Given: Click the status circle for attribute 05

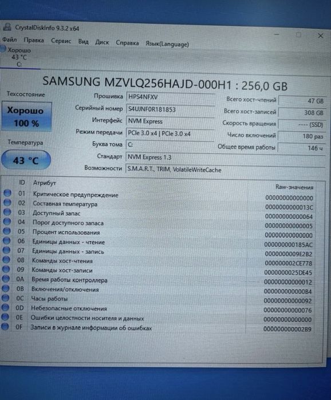Looking at the screenshot, I should pyautogui.click(x=7, y=231).
